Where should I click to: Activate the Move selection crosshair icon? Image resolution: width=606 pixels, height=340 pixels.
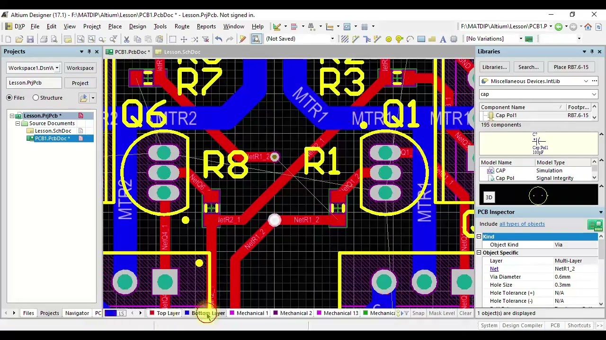184,39
